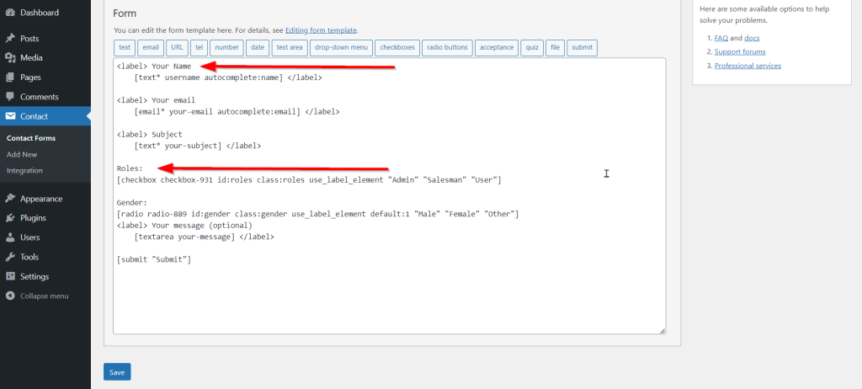Click the Appearance brush icon

tap(10, 199)
